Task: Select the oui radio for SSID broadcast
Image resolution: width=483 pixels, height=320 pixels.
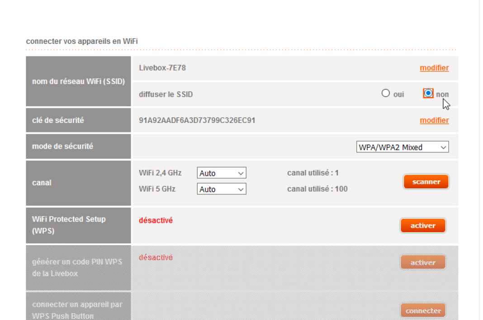Action: pos(385,94)
